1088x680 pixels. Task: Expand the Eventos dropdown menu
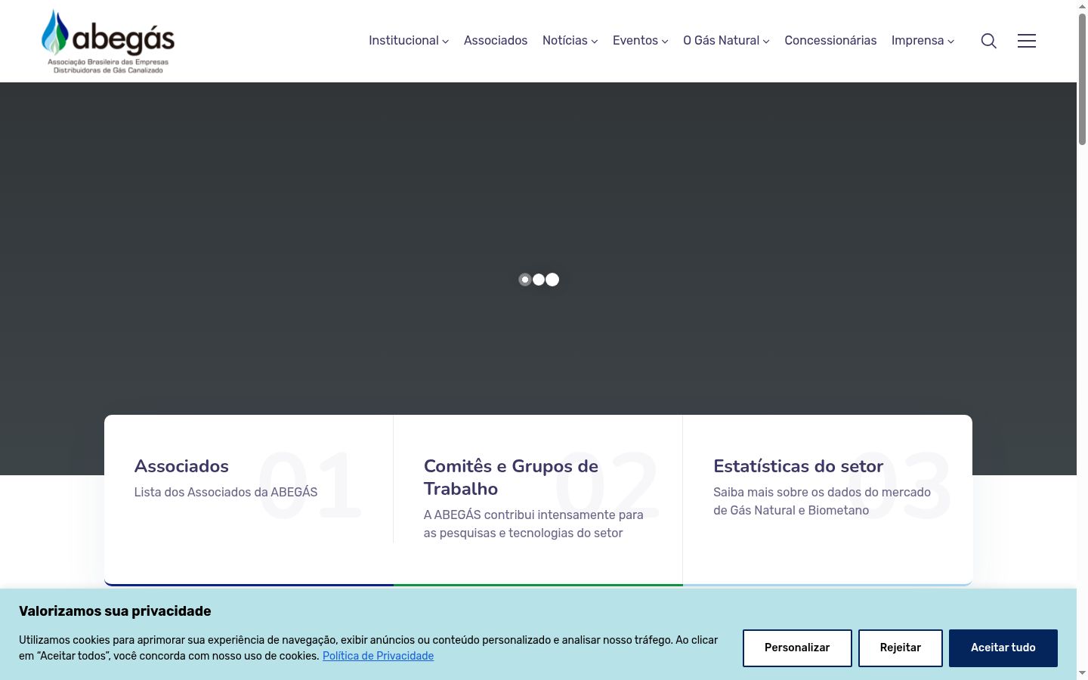pyautogui.click(x=640, y=41)
